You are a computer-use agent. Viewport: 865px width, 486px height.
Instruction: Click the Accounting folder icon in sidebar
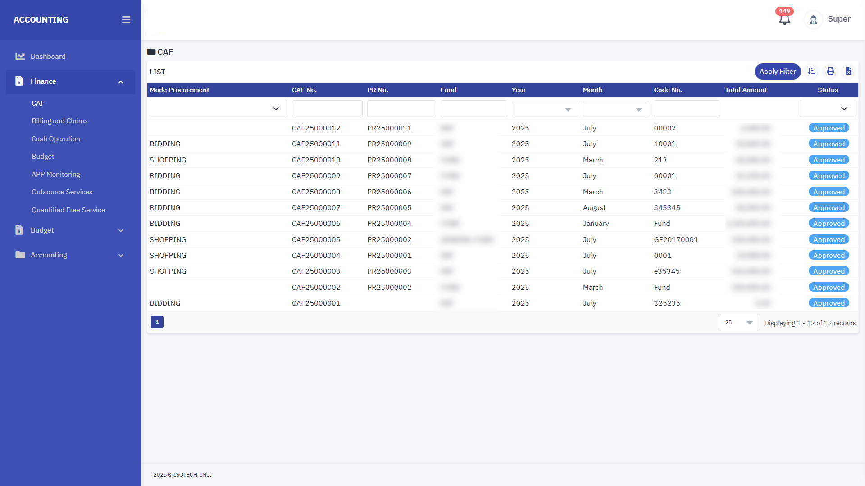[x=20, y=255]
